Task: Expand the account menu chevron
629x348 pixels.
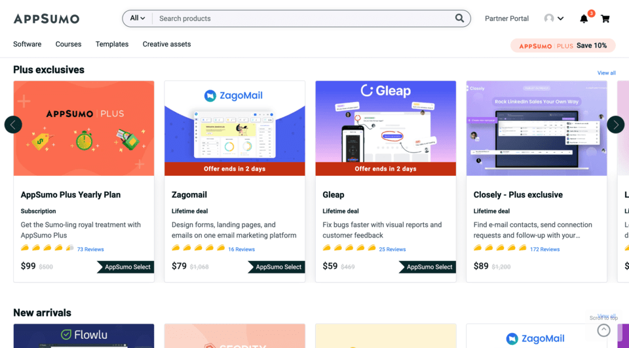Action: click(560, 18)
